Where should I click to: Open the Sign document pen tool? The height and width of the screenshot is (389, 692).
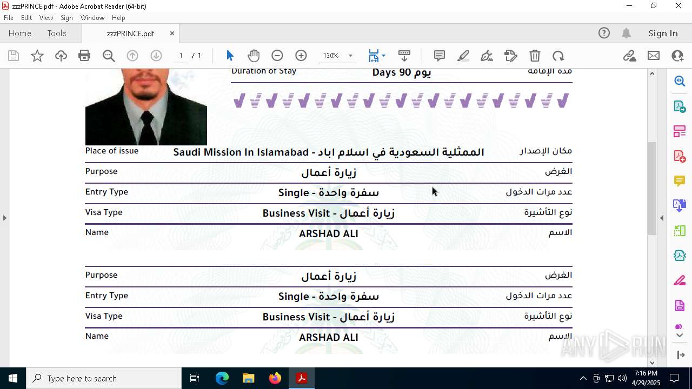tap(487, 56)
